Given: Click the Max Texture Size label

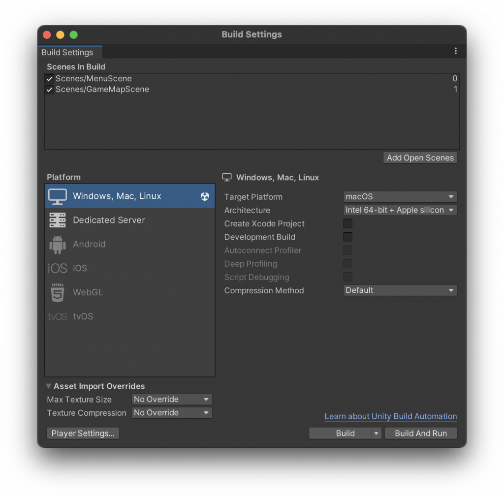Looking at the screenshot, I should click(79, 400).
